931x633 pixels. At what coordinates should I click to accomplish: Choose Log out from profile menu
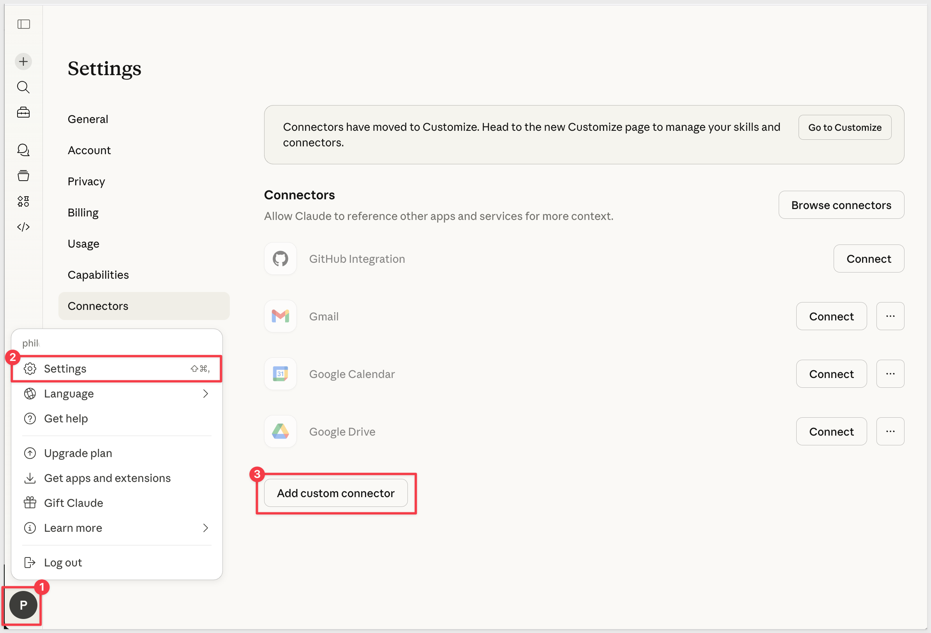pos(63,563)
